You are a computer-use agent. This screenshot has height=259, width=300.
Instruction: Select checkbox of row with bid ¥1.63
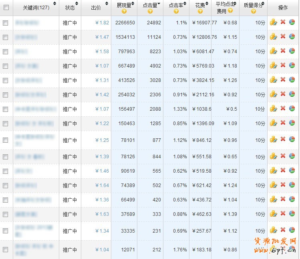tap(6, 214)
